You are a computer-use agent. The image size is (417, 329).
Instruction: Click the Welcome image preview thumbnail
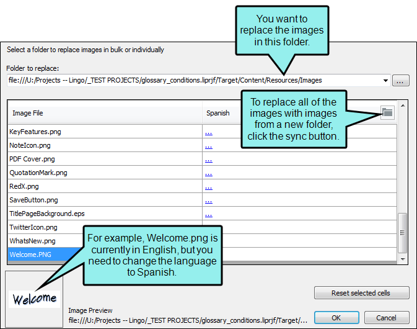coord(34,299)
